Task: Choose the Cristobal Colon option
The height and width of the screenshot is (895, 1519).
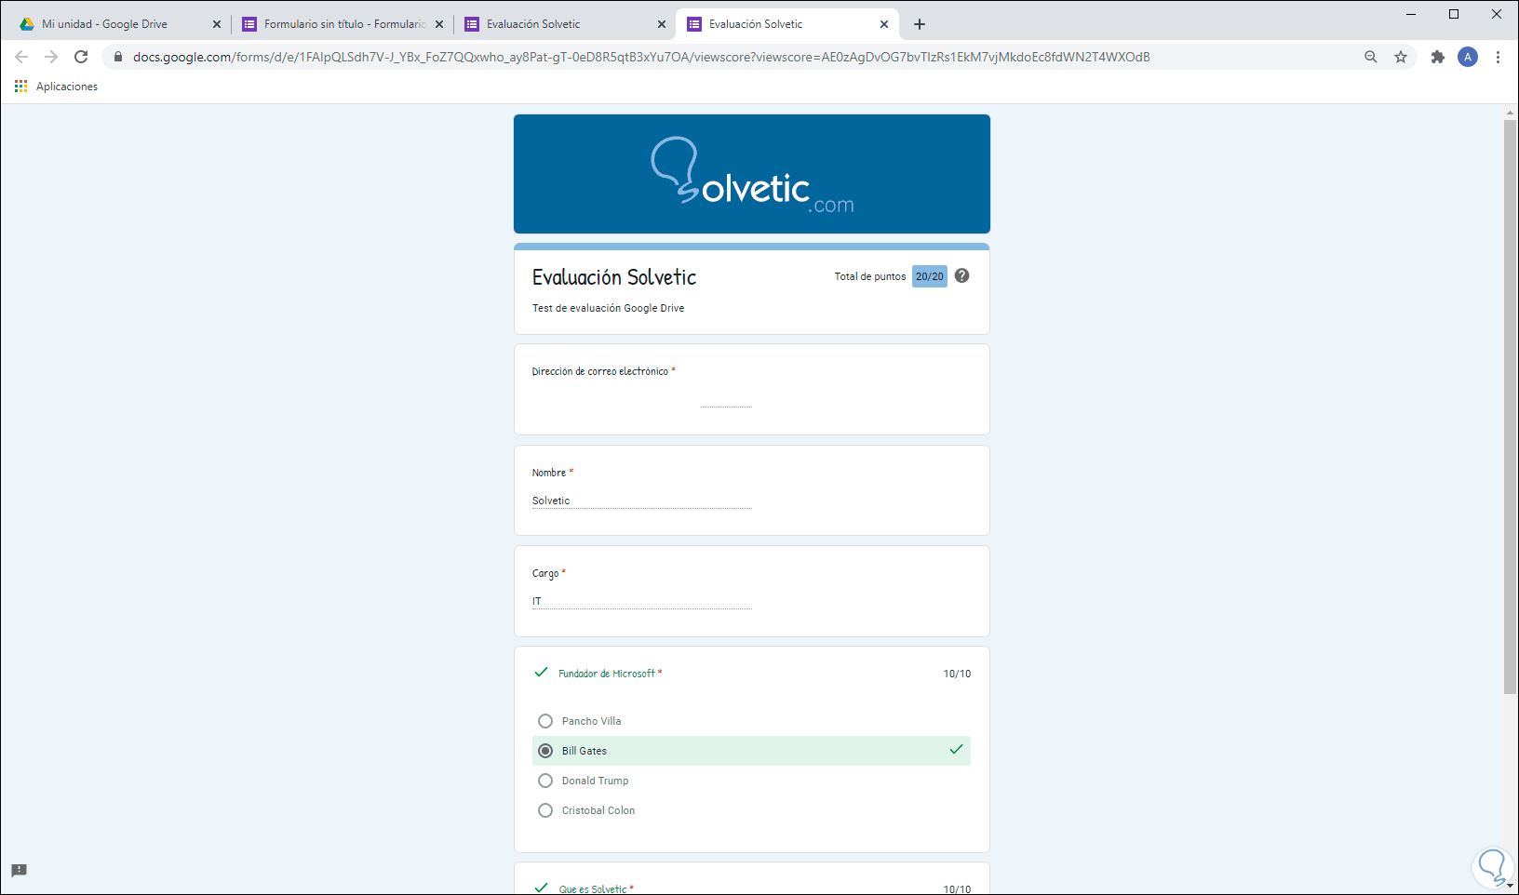Action: (545, 810)
